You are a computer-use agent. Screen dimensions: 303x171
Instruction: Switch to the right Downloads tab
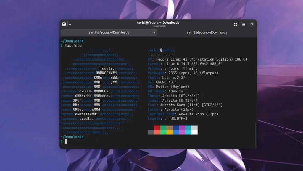point(207,32)
